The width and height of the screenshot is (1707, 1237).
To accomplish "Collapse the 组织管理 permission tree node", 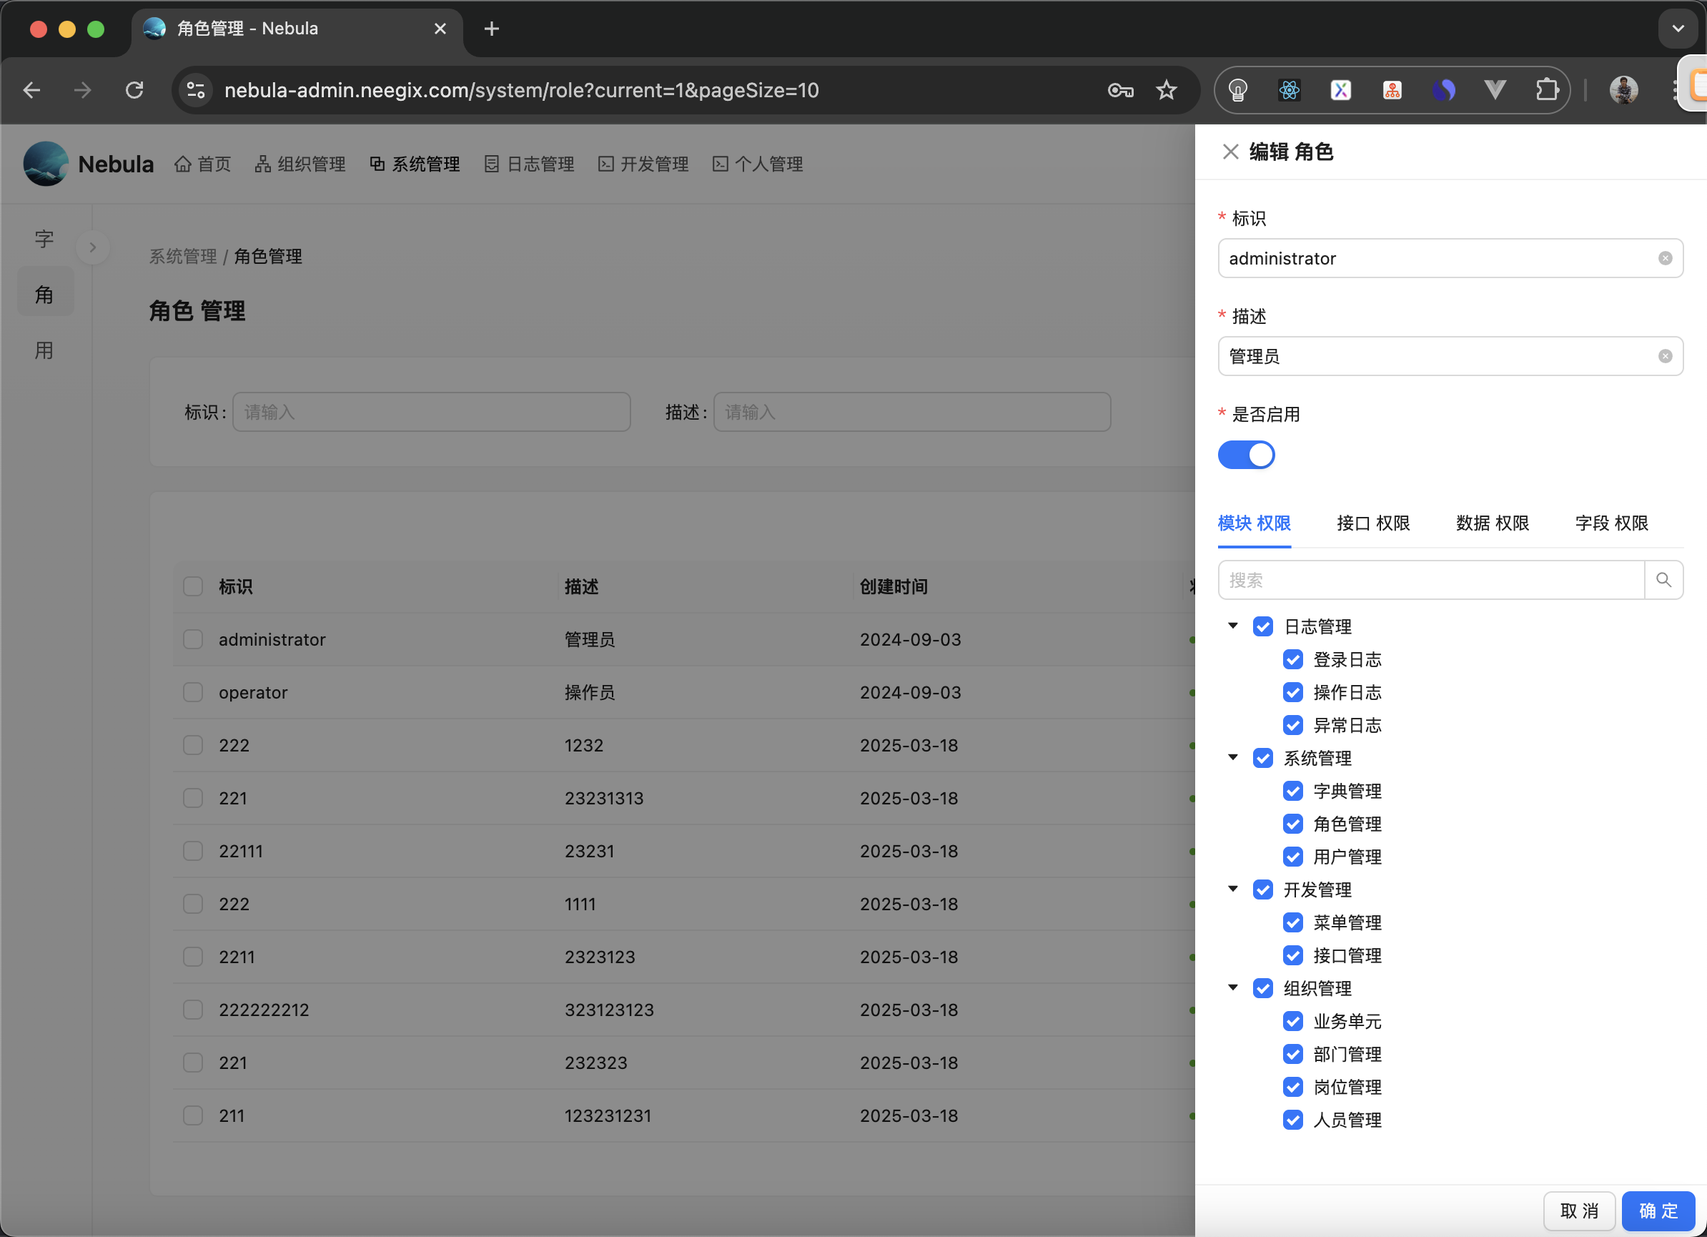I will [1232, 987].
